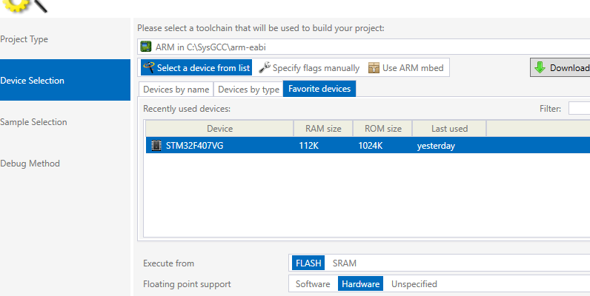Click the ARM mbed package icon
Screen dimensions: 590x296
[x=374, y=67]
